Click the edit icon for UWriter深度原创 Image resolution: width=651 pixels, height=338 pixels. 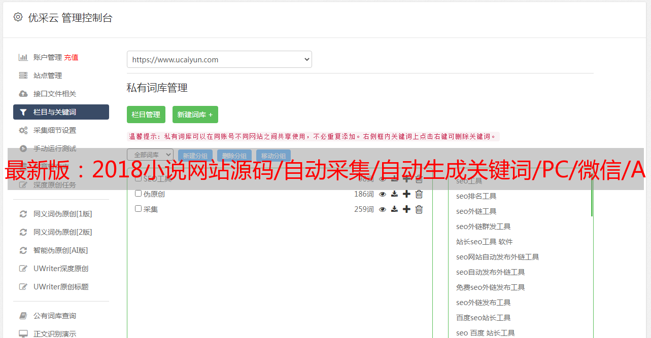point(23,269)
